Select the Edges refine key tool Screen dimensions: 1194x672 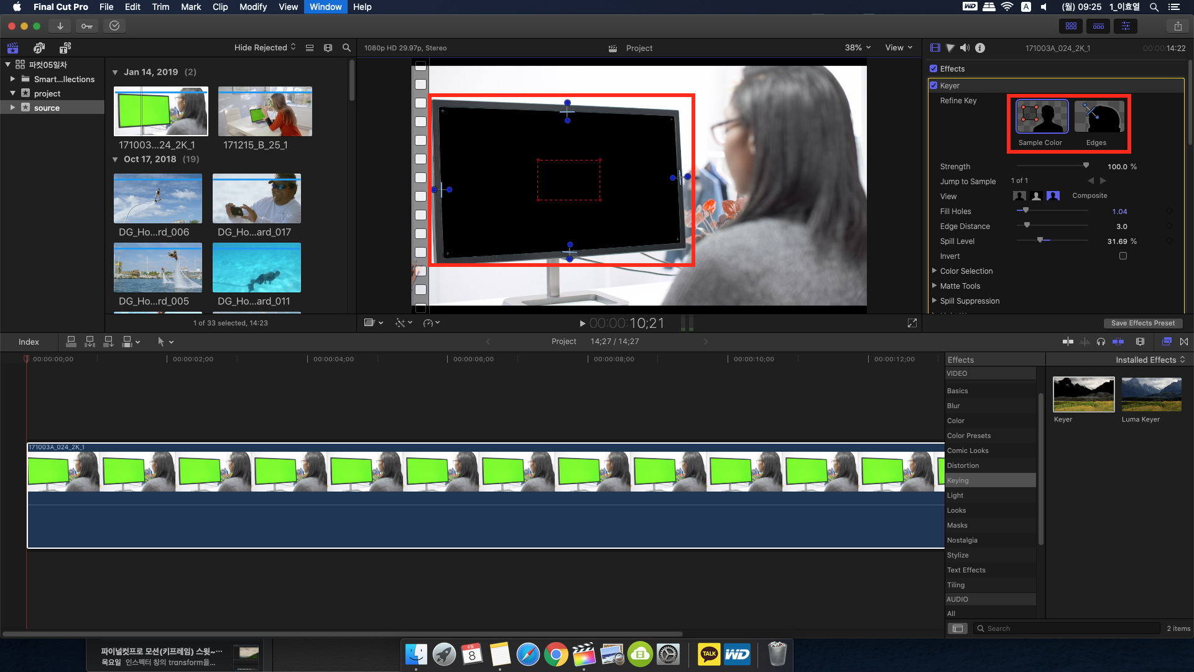tap(1099, 117)
